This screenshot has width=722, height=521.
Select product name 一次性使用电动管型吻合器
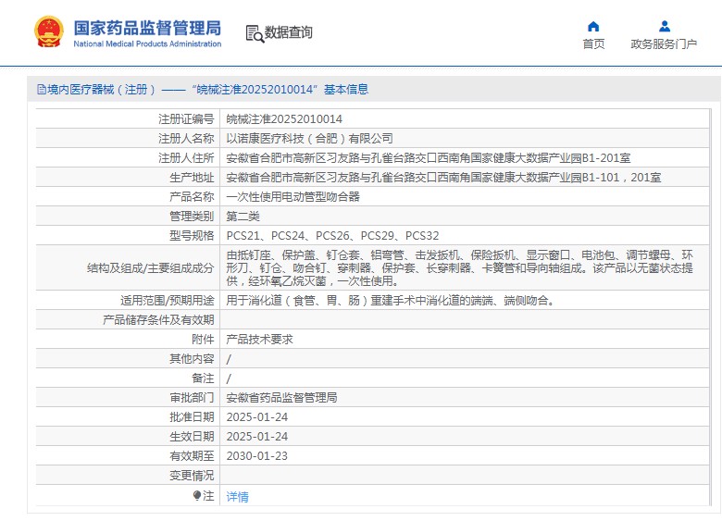[293, 196]
